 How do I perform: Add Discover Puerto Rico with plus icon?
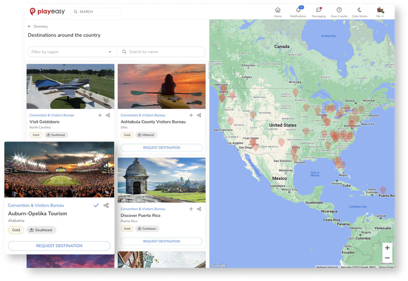tap(191, 209)
